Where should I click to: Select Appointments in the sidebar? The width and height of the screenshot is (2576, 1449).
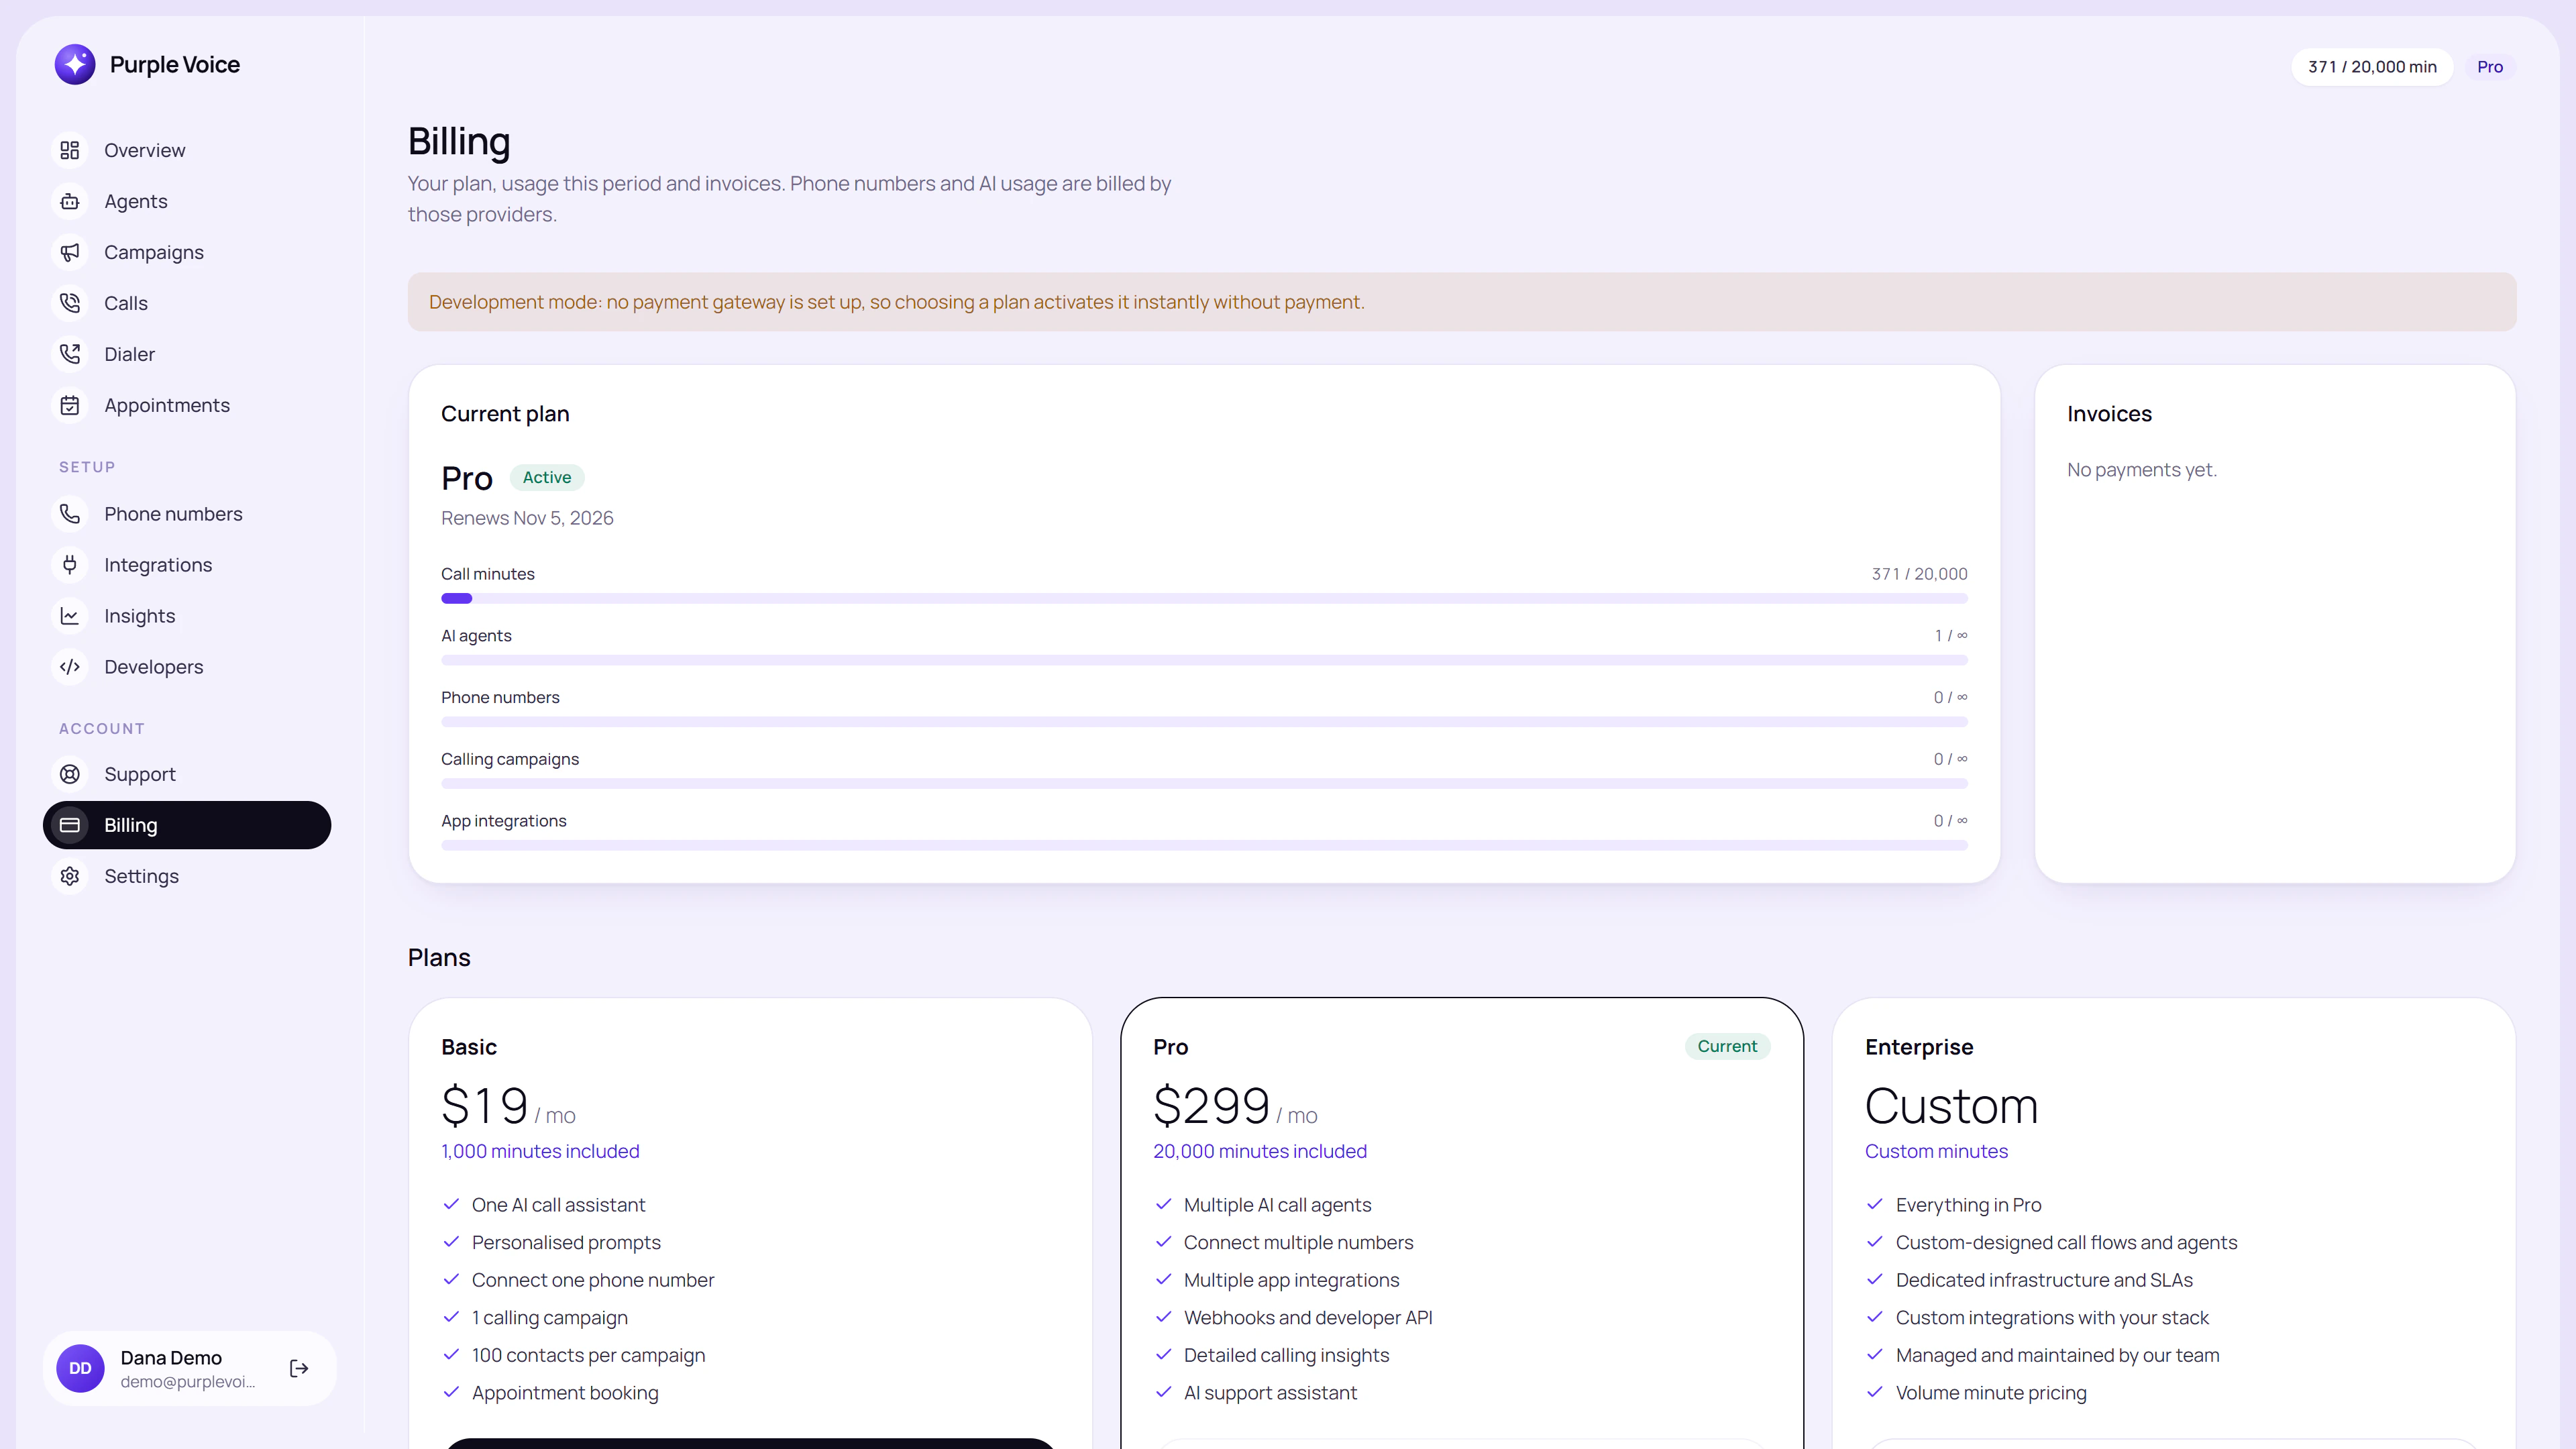(187, 405)
